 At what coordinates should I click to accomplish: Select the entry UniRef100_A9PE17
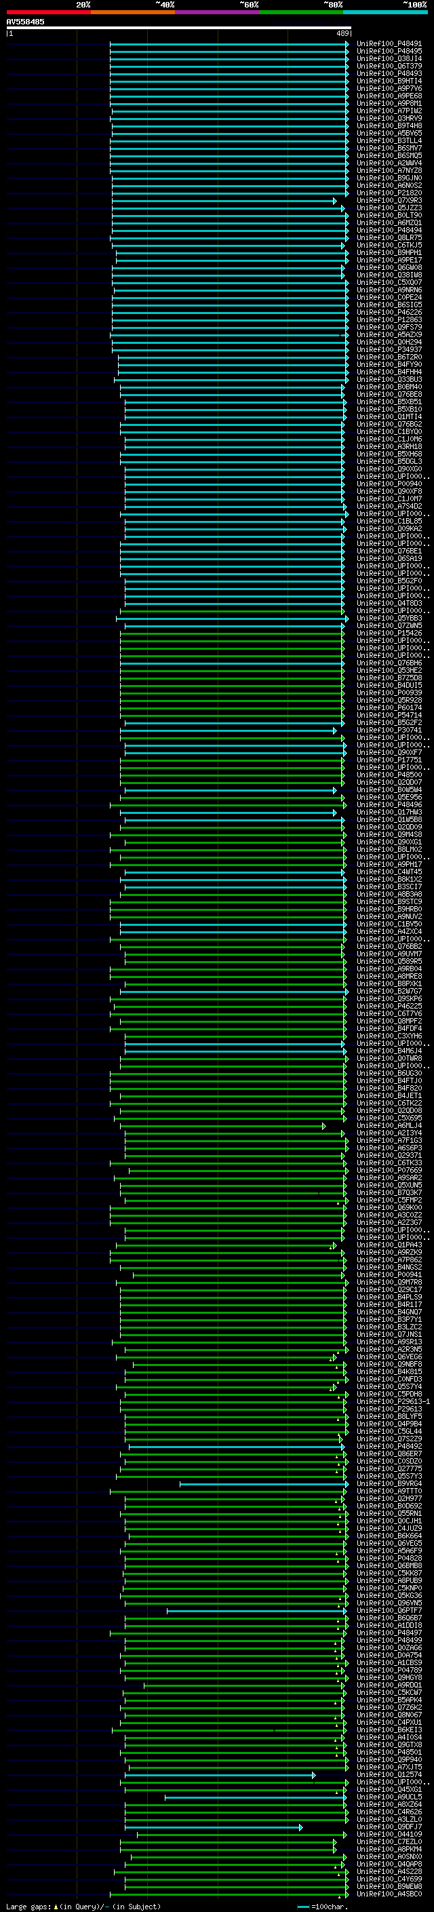coord(389,260)
